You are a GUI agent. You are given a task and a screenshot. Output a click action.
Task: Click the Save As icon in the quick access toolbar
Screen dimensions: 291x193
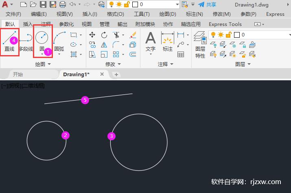click(53, 4)
